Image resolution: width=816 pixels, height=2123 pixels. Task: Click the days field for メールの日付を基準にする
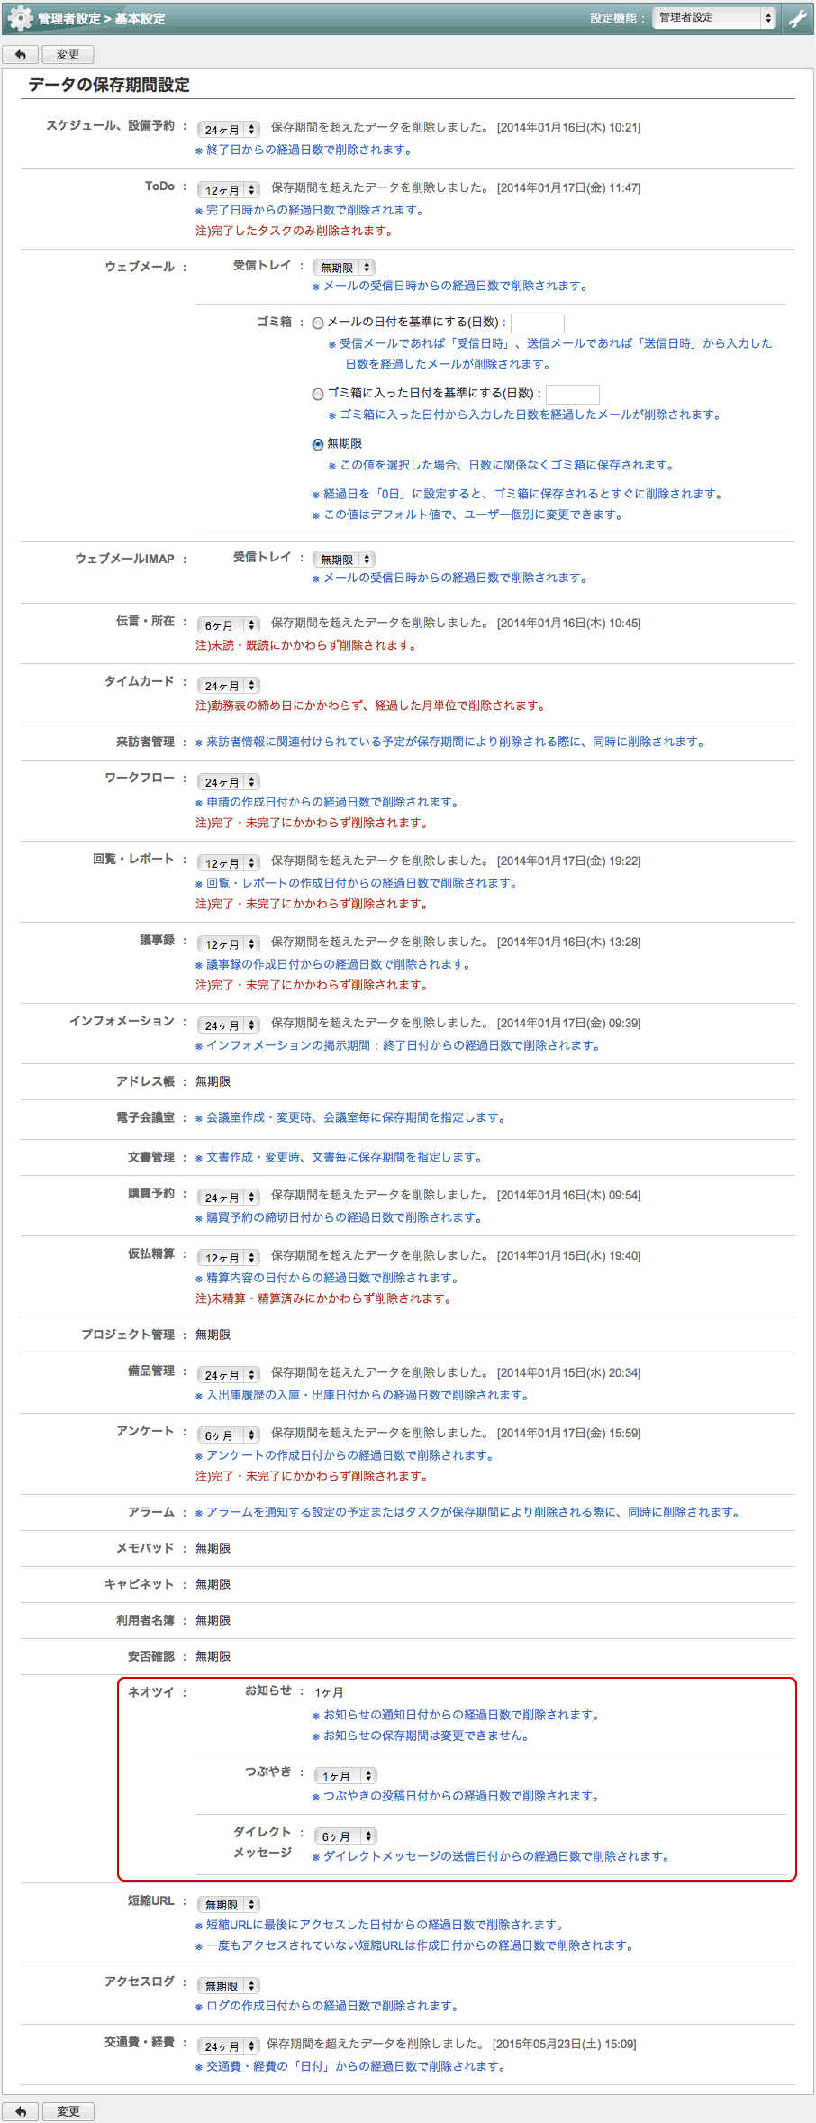coord(538,323)
